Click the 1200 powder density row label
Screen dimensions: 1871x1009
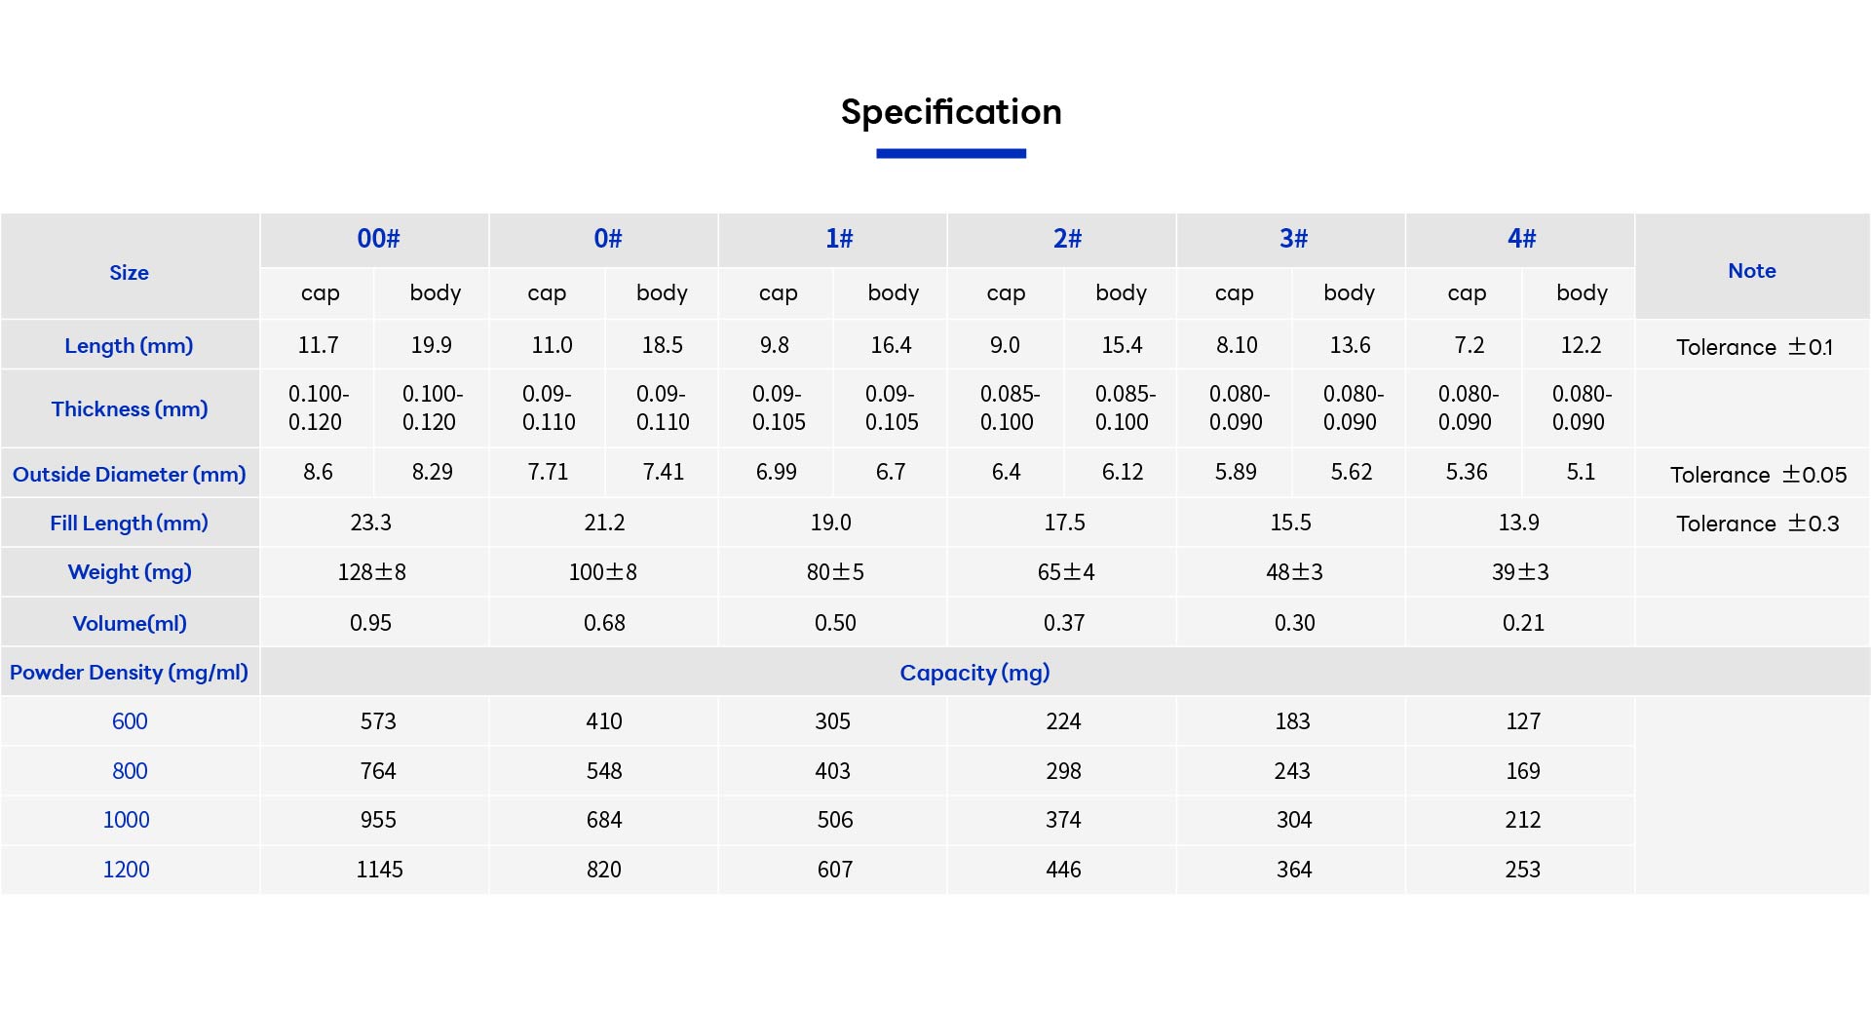pos(127,870)
